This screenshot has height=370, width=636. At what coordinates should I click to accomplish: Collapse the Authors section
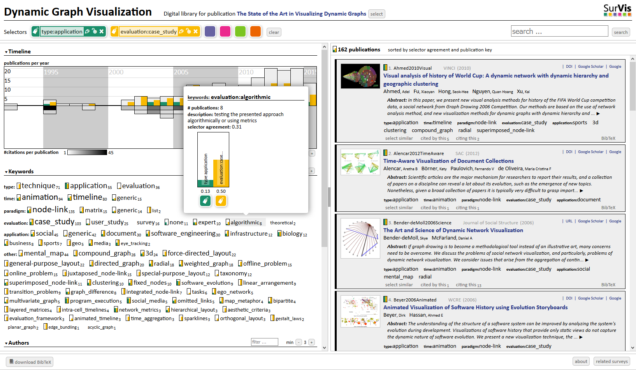17,343
